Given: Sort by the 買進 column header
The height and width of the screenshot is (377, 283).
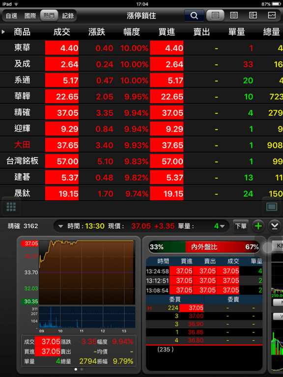Looking at the screenshot, I should pos(167,32).
